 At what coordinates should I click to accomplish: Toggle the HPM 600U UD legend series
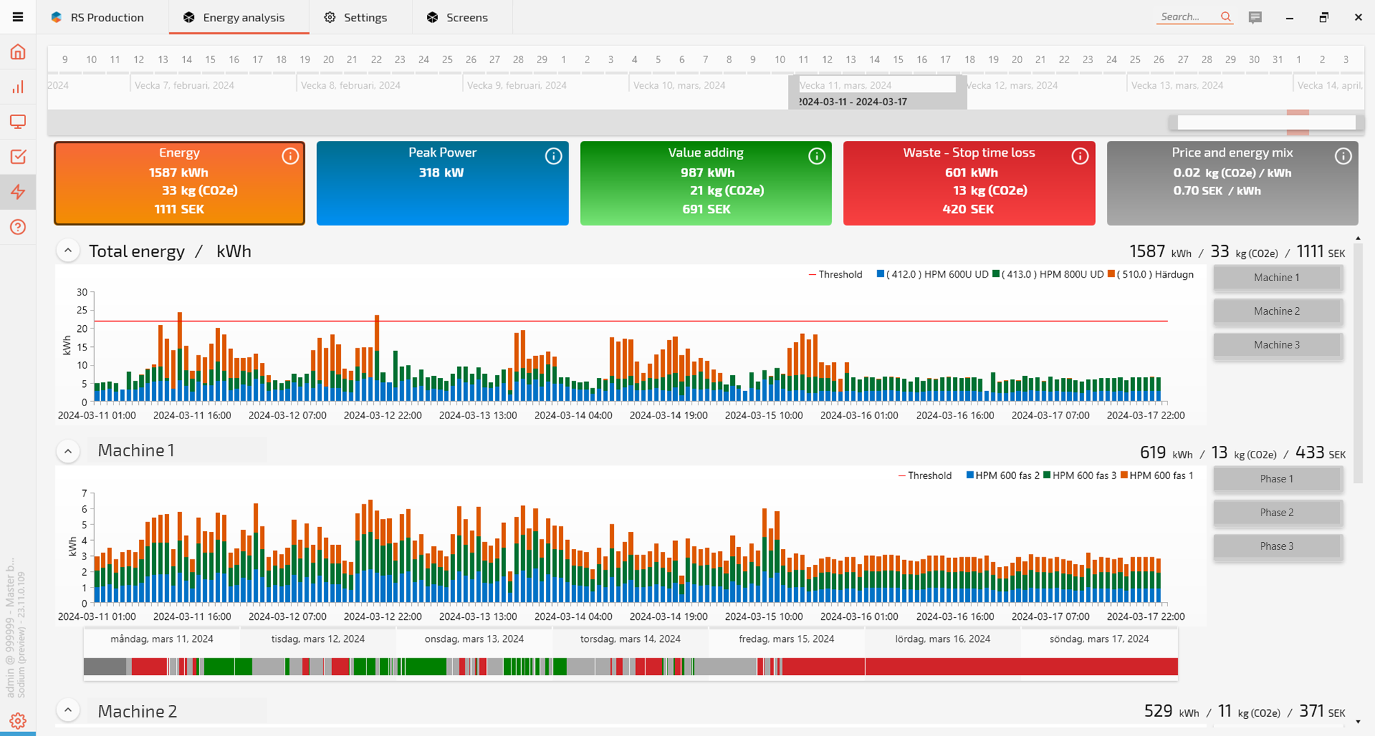point(932,274)
